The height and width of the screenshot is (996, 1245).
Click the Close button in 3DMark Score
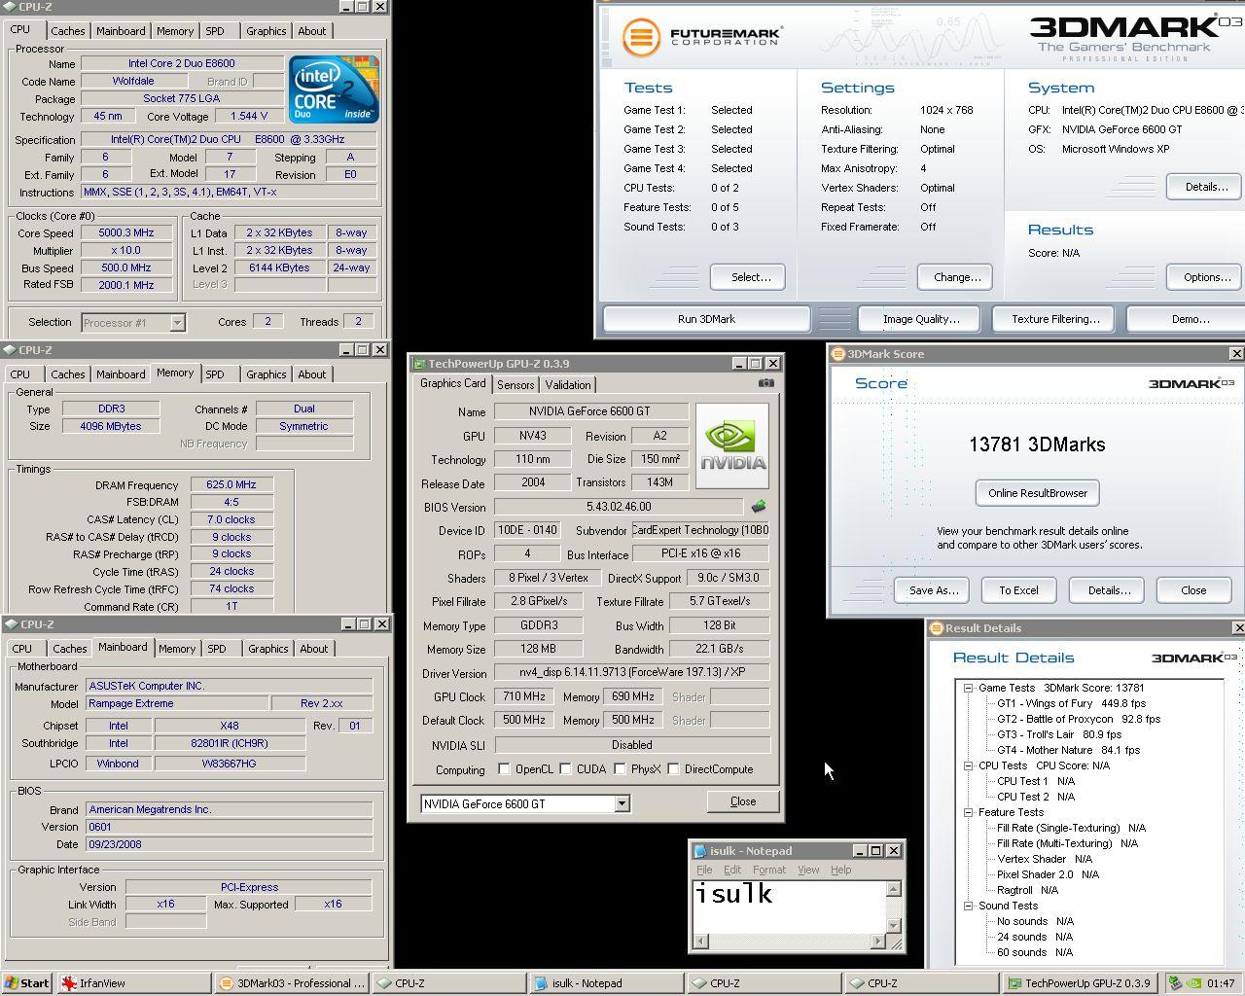coord(1193,590)
